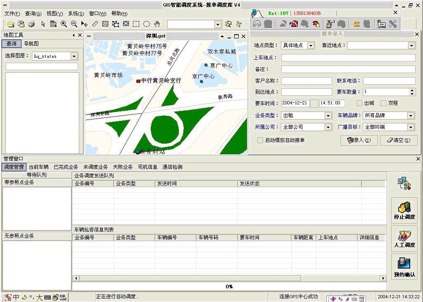Activate the hand pan tool

pos(157,24)
